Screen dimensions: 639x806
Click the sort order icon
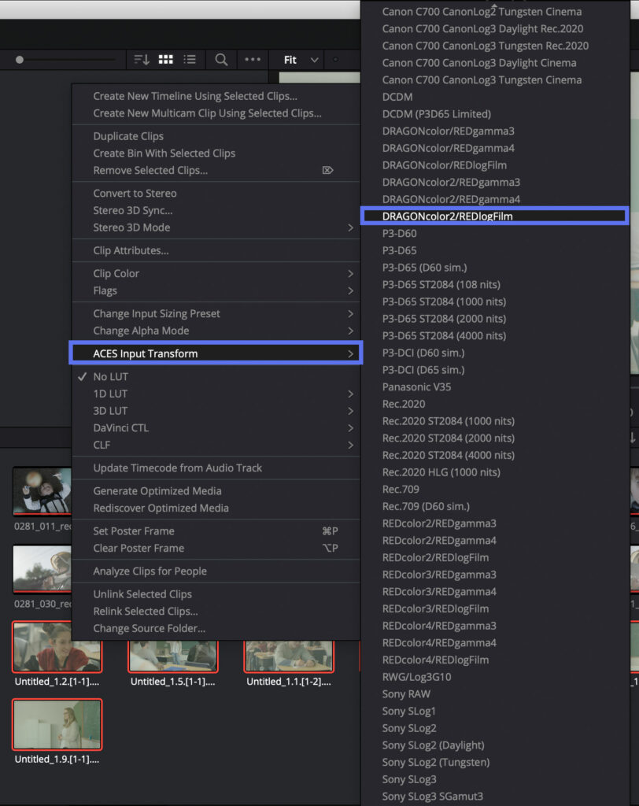(x=142, y=59)
